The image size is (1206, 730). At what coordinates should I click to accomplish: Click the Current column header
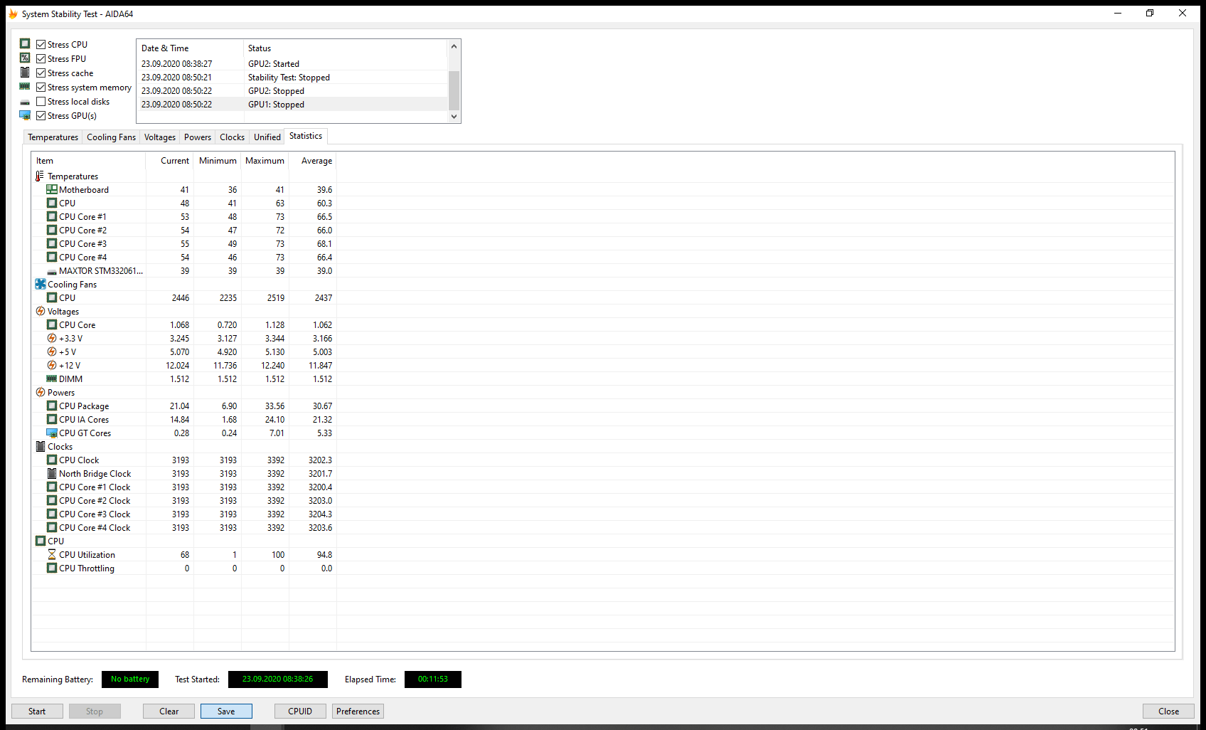coord(170,161)
